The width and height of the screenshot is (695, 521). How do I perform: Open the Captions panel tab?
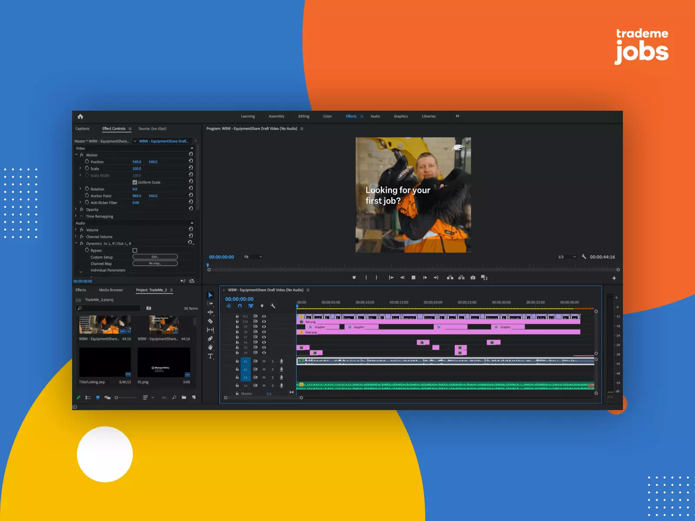[x=82, y=129]
